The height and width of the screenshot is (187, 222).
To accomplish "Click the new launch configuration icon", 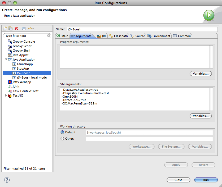I will (x=5, y=28).
